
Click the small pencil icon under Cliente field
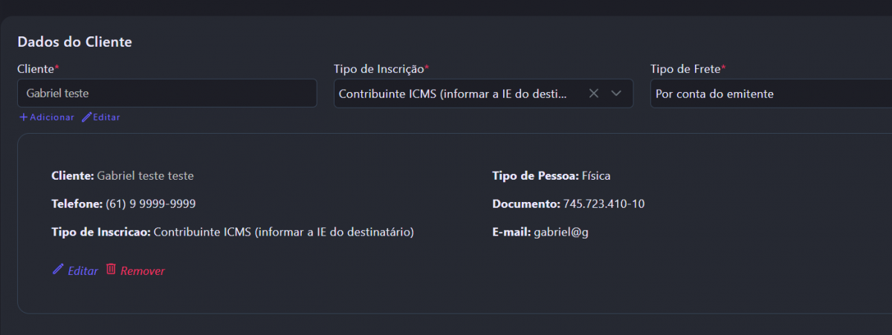pos(86,117)
